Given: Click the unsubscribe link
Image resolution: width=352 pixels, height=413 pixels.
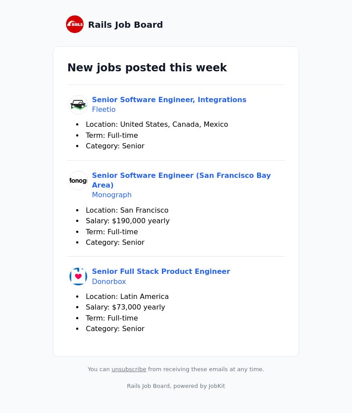Looking at the screenshot, I should [x=129, y=369].
